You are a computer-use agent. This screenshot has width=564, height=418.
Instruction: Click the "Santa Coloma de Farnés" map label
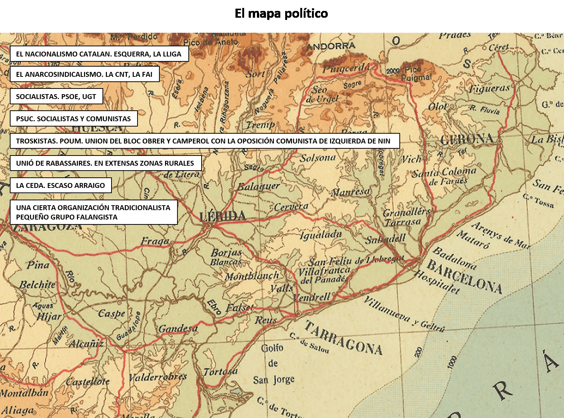pos(444,176)
